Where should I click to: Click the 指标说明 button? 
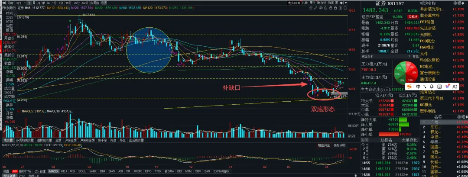coord(339,145)
